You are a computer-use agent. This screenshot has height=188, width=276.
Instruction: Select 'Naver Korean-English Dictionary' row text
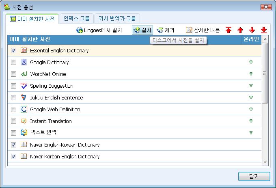click(65, 157)
